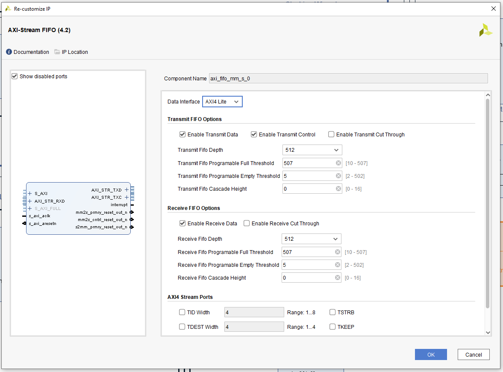The height and width of the screenshot is (372, 503).
Task: Click the scrollbar down arrow
Action: (488, 333)
